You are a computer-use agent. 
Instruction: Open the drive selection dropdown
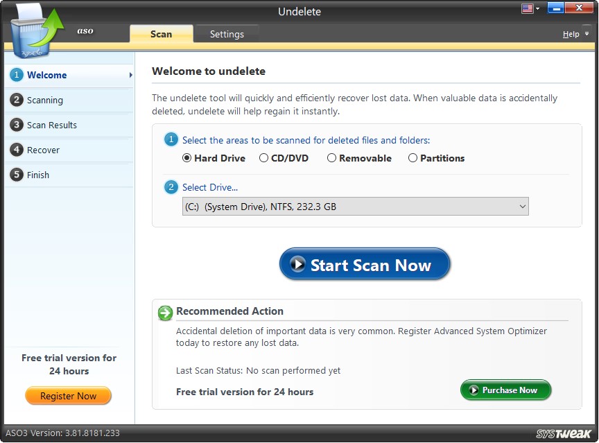(522, 206)
